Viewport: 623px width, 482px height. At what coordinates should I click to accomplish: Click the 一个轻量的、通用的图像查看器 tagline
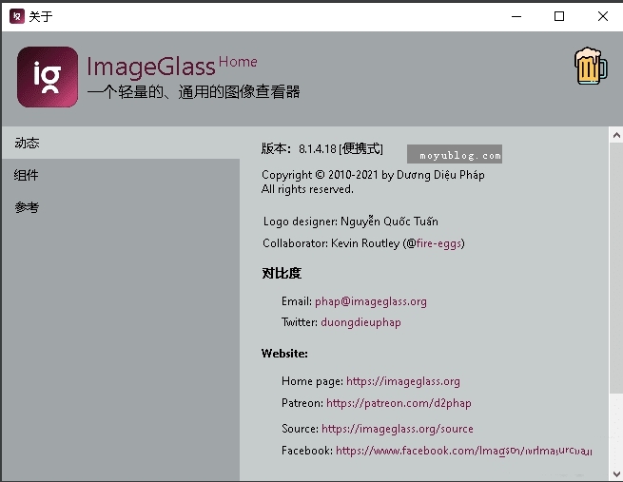click(x=193, y=91)
